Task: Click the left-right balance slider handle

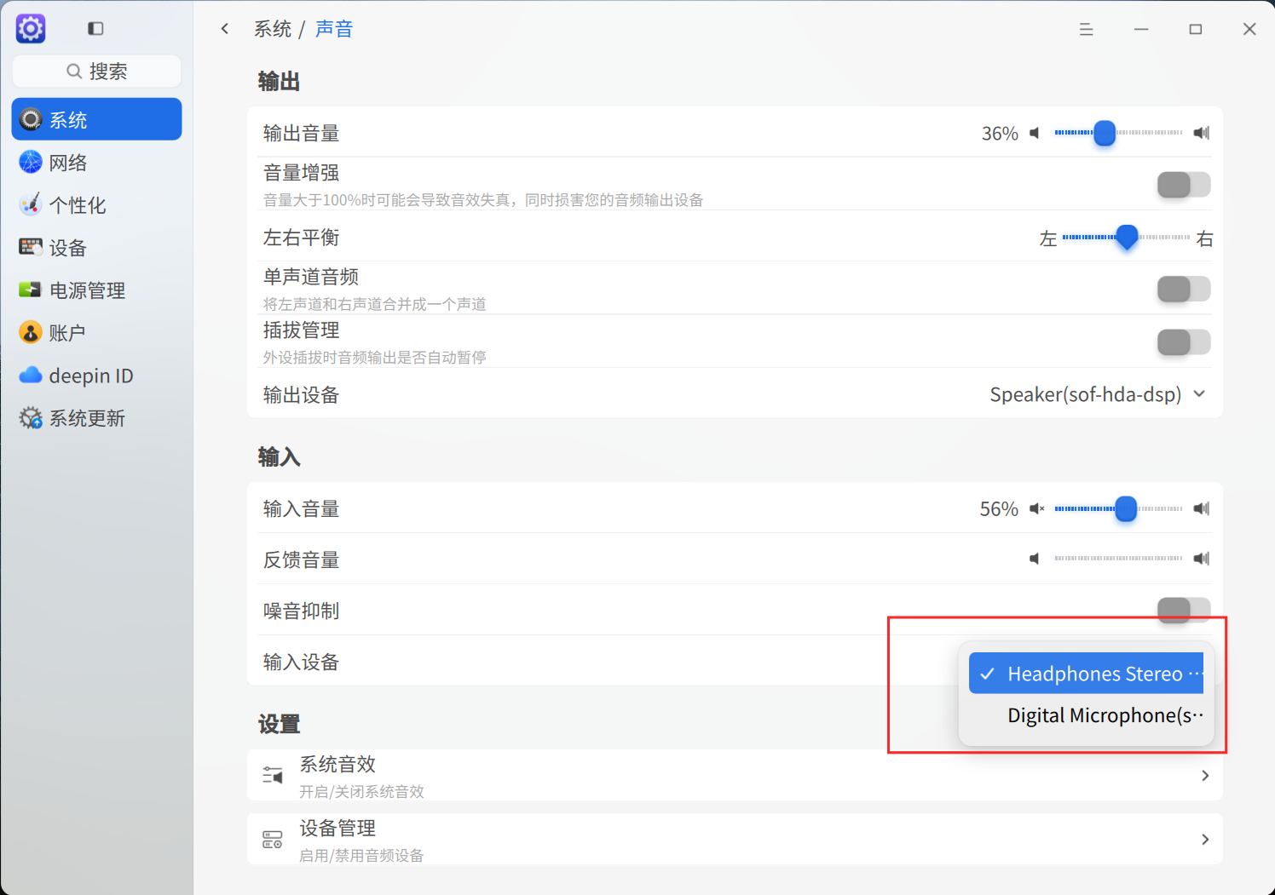Action: point(1127,238)
